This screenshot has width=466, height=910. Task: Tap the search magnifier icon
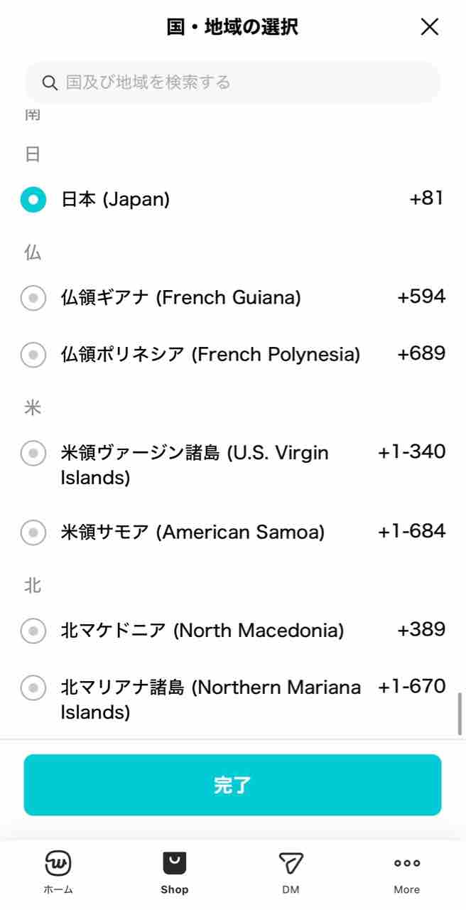pos(50,83)
